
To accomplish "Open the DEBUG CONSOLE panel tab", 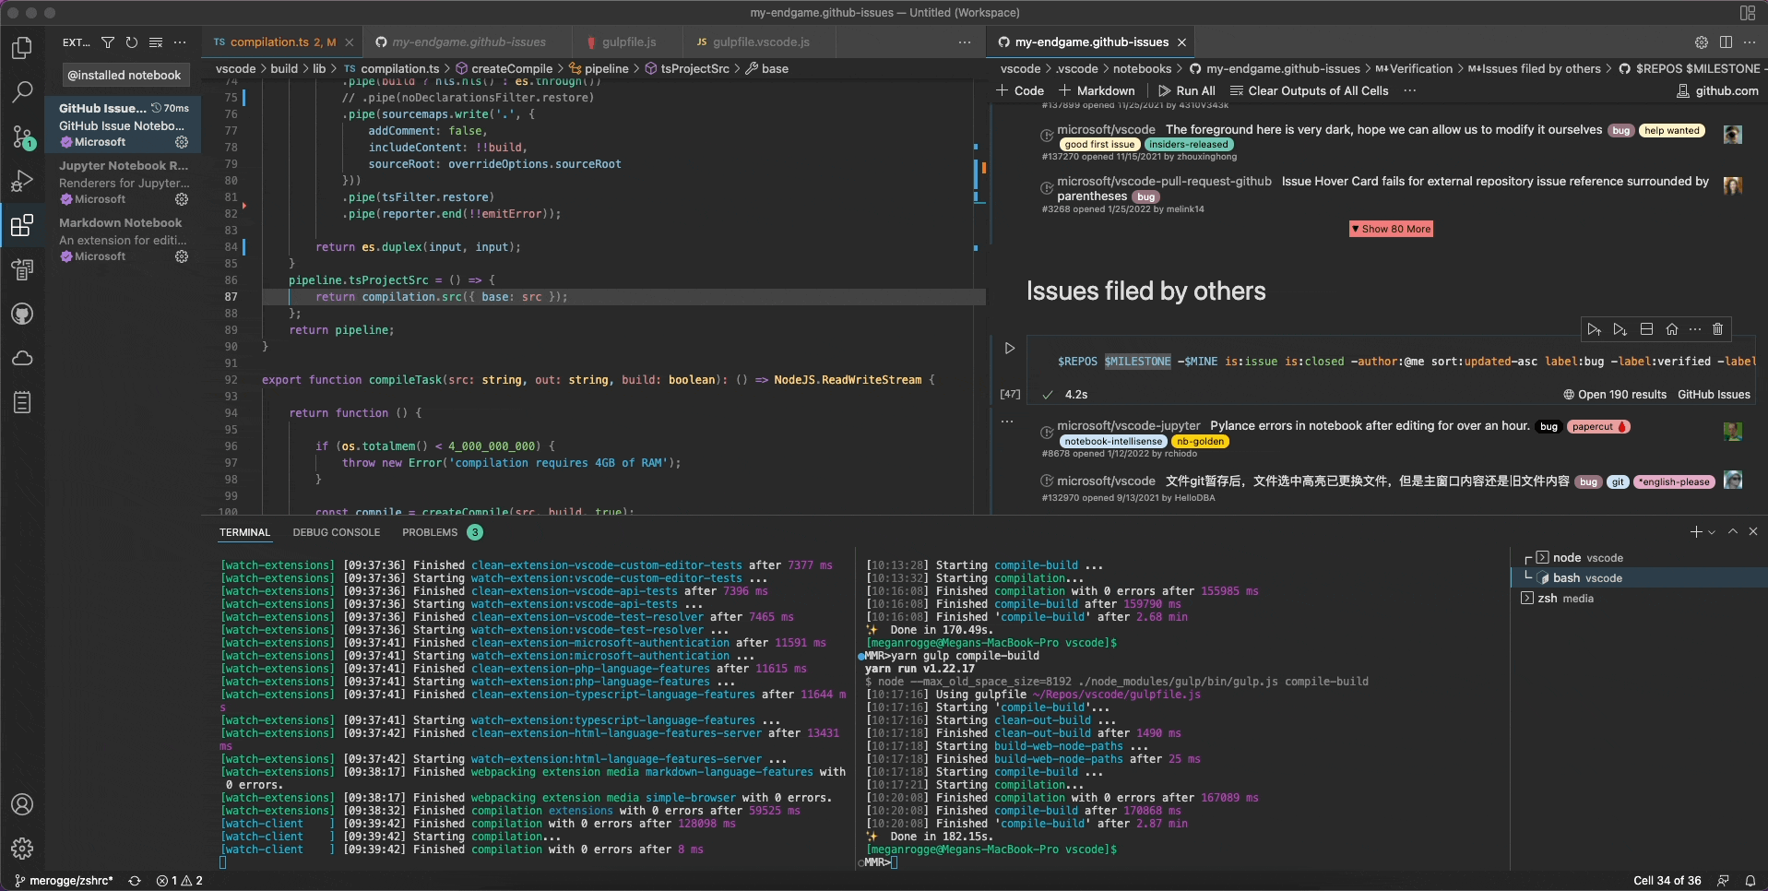I will tap(337, 532).
